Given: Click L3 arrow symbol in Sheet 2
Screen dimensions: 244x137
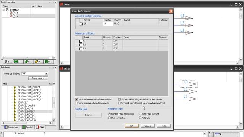Looking at the screenshot, I should pos(189,33).
